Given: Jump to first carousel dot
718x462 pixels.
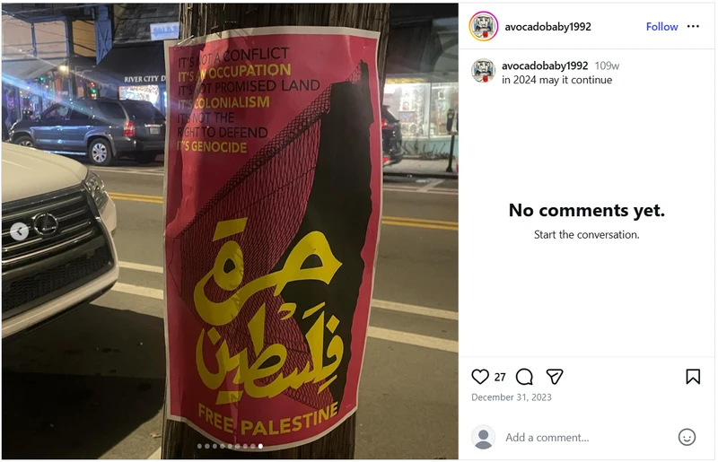Looking at the screenshot, I should (x=199, y=446).
